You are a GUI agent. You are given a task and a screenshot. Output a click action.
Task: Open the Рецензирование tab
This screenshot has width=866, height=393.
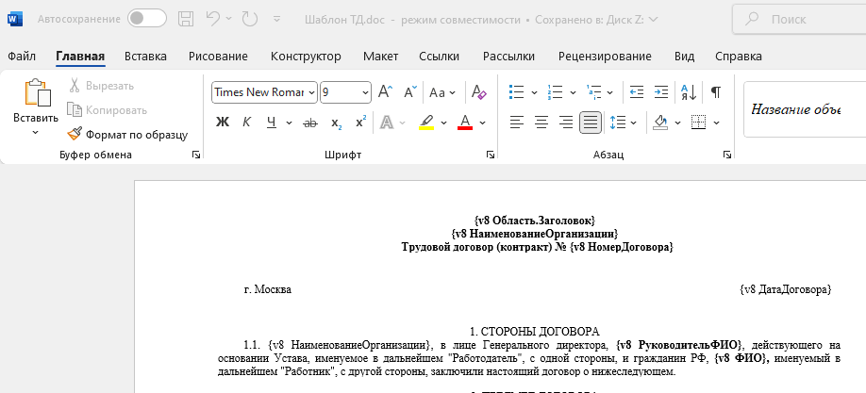[x=605, y=57]
